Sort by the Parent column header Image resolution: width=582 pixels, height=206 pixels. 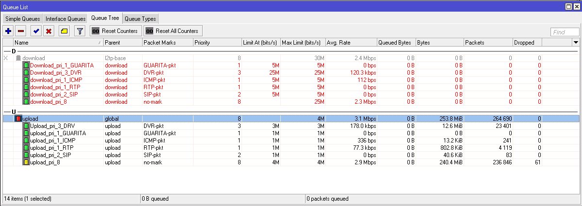(123, 43)
